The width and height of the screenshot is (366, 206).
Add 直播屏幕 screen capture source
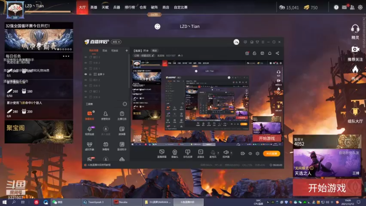(x=162, y=154)
